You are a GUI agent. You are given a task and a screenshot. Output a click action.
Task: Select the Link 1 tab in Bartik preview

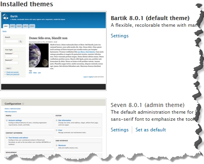6,26
